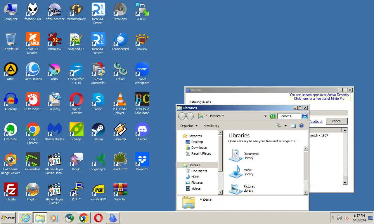This screenshot has width=374, height=224.
Task: Select the TeraCopy desktop icon
Action: click(120, 12)
